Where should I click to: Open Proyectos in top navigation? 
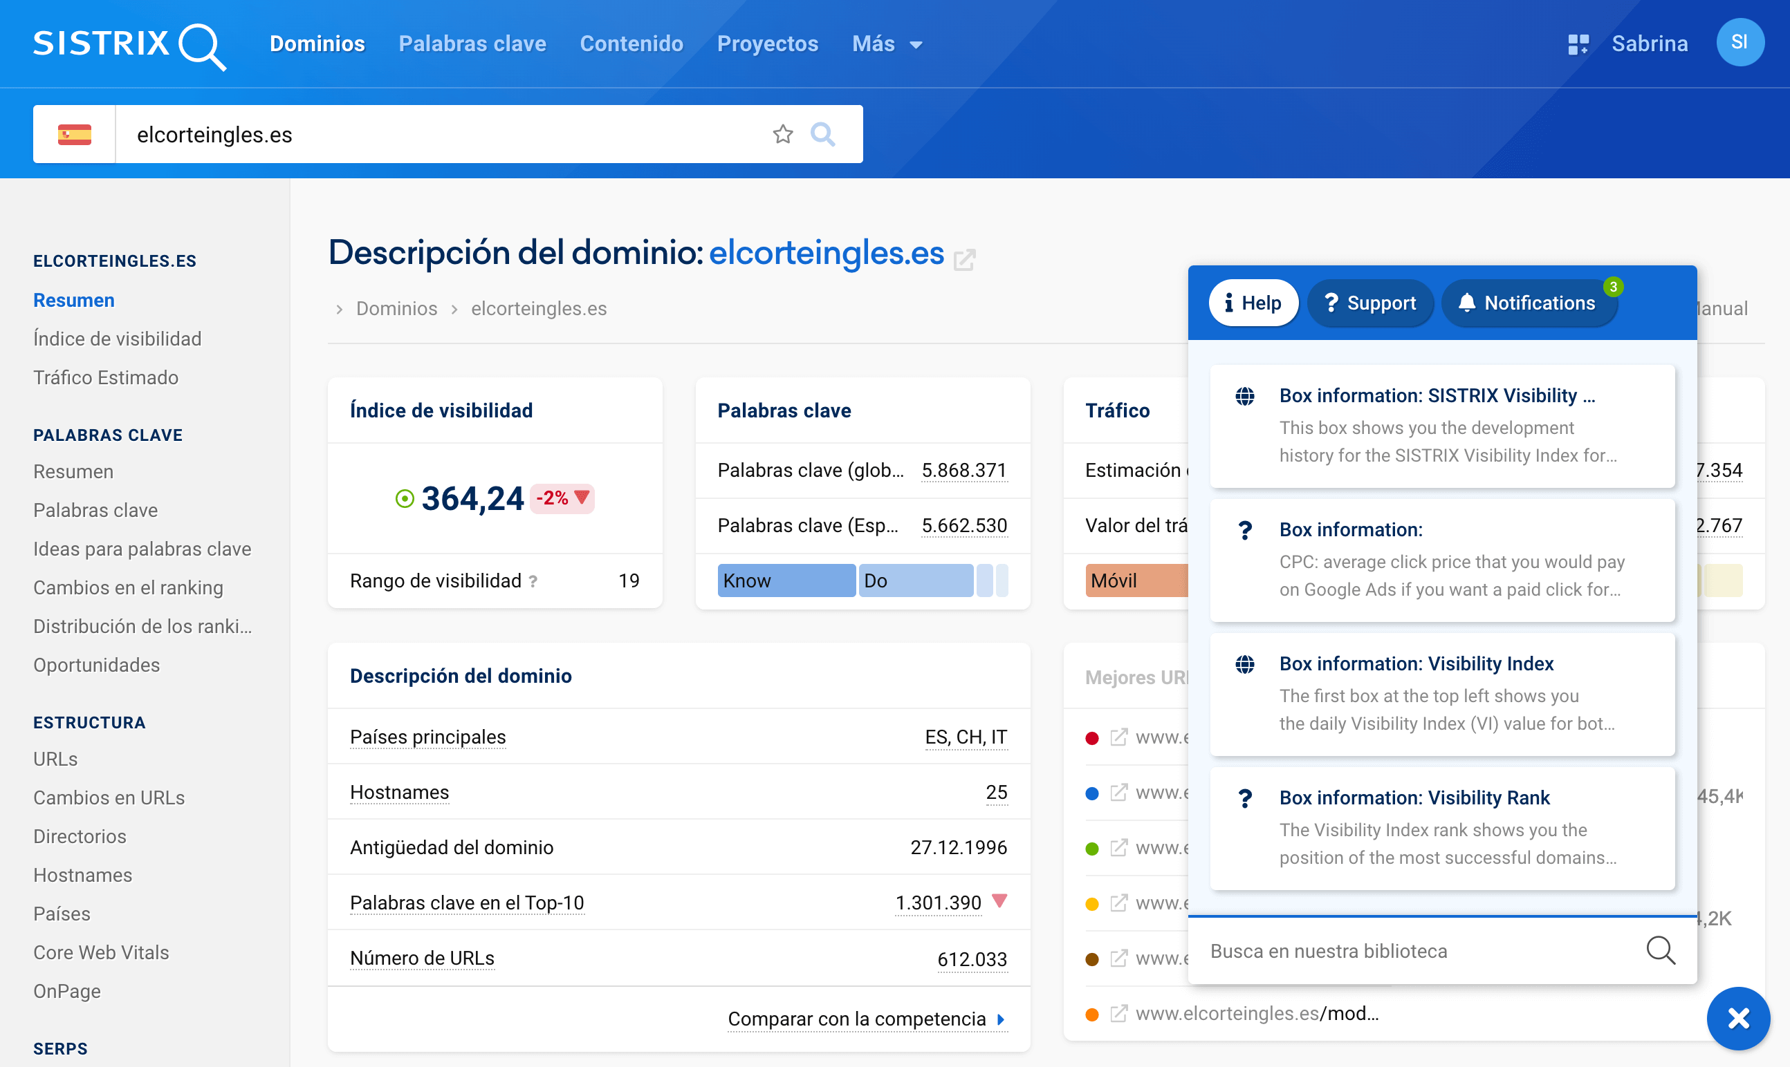[x=768, y=44]
